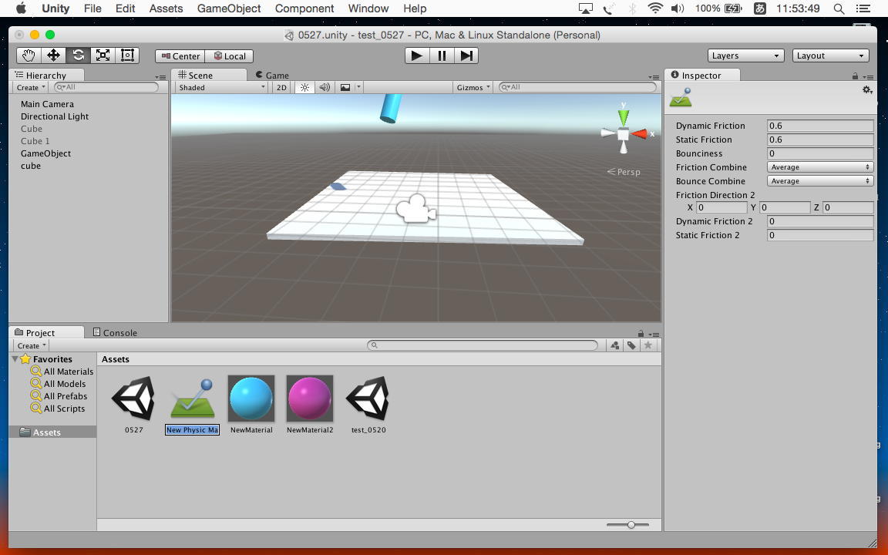Click the Bounciness value field
This screenshot has width=888, height=555.
click(820, 153)
